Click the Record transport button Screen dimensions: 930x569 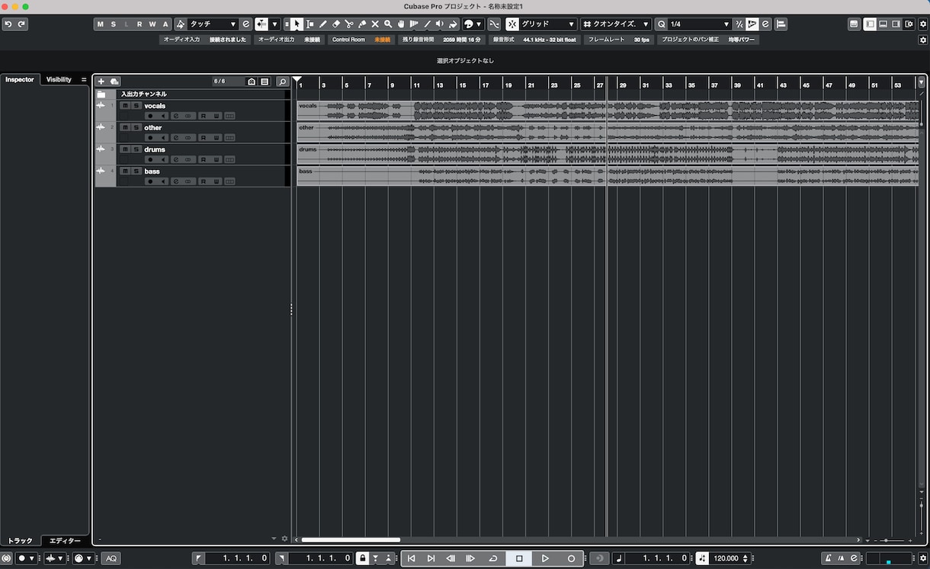(x=571, y=558)
